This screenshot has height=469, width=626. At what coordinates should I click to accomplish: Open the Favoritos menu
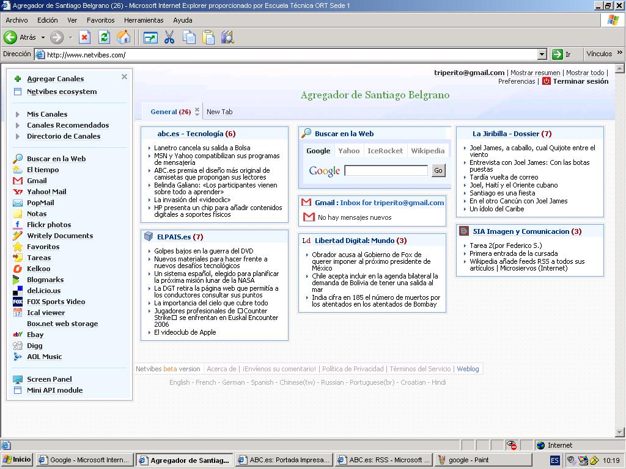pos(101,20)
